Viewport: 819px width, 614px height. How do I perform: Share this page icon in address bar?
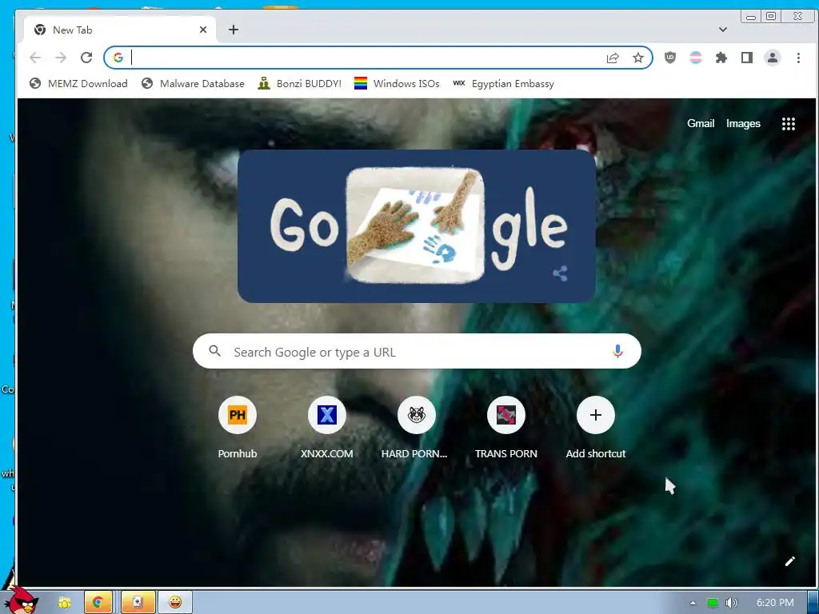(613, 58)
